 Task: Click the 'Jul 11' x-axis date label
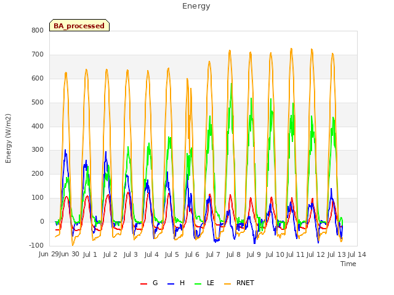coord(295,254)
